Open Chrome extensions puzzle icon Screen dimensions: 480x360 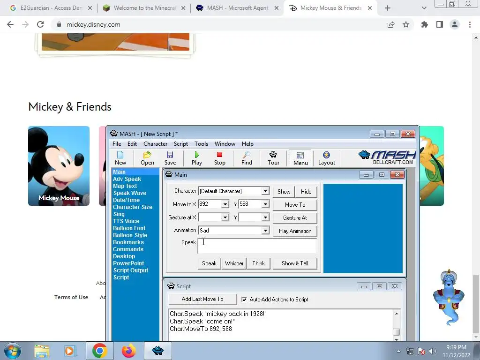click(x=425, y=24)
